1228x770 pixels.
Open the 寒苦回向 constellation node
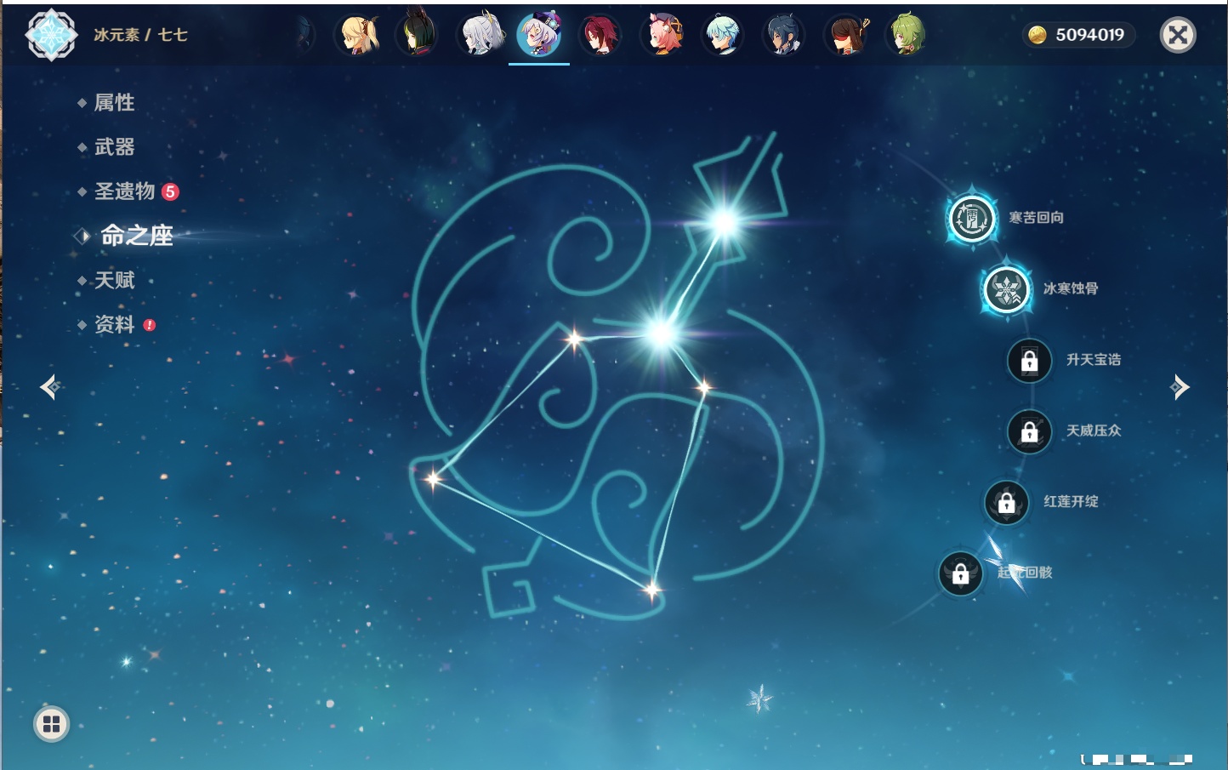pos(971,219)
